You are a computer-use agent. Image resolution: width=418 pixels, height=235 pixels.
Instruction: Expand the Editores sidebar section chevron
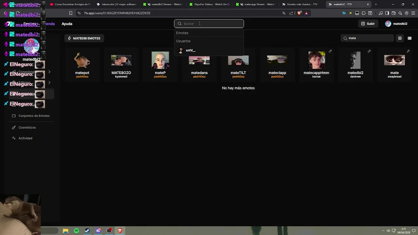pyautogui.click(x=49, y=83)
